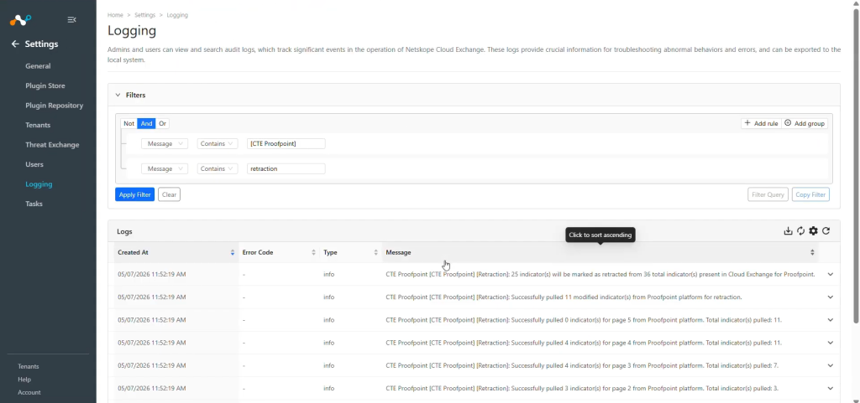Image resolution: width=860 pixels, height=403 pixels.
Task: Click the Type column header text
Action: [330, 253]
